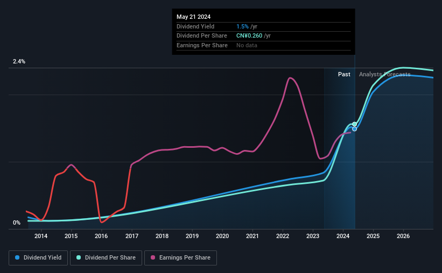
Task: Click the 2017 x-axis label
Action: click(132, 236)
